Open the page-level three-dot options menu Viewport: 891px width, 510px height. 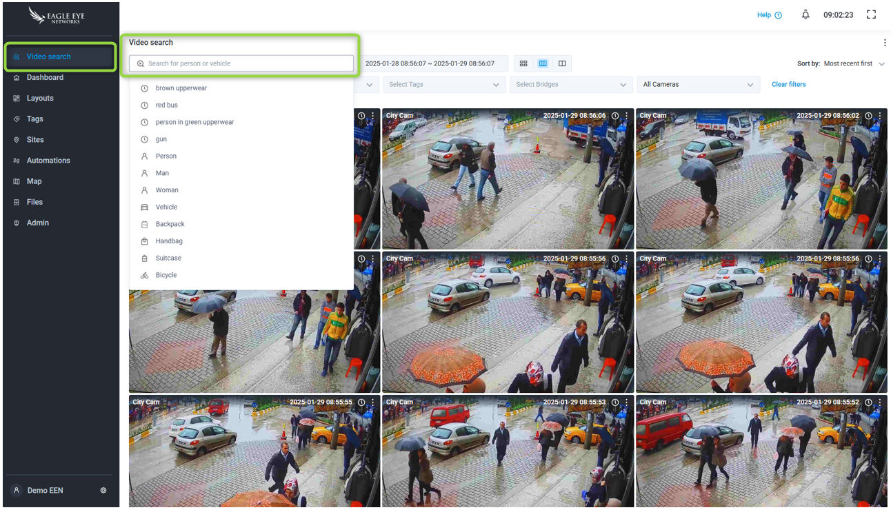point(885,43)
